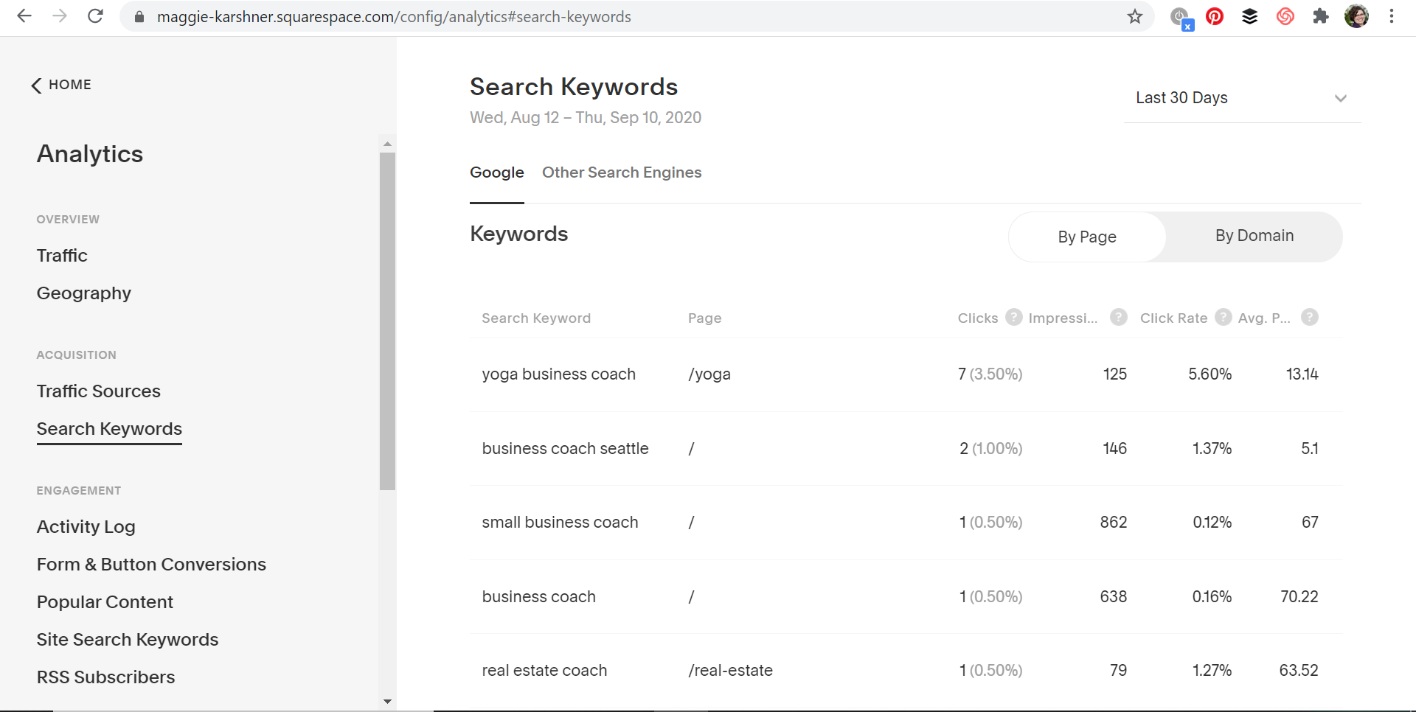This screenshot has height=712, width=1416.
Task: Open the Pinterest browser extension
Action: coord(1214,16)
